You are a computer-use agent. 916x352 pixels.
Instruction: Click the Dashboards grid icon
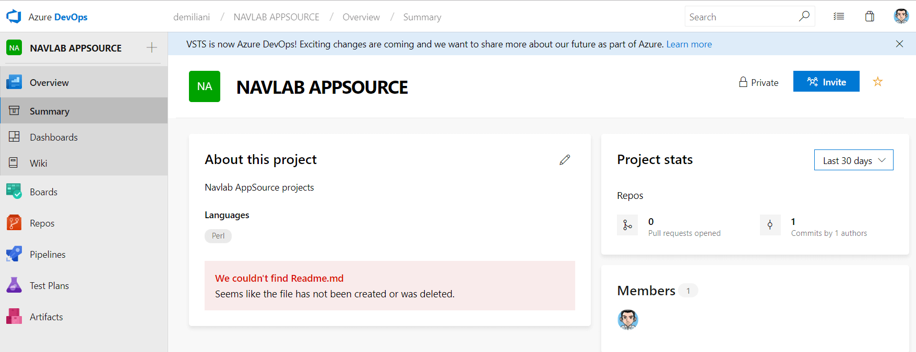pyautogui.click(x=14, y=136)
